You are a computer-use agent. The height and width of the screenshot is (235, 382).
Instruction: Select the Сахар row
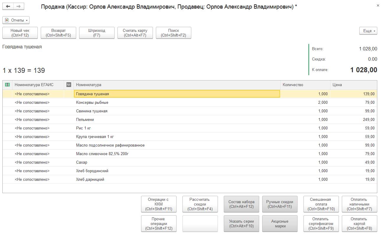pos(190,162)
